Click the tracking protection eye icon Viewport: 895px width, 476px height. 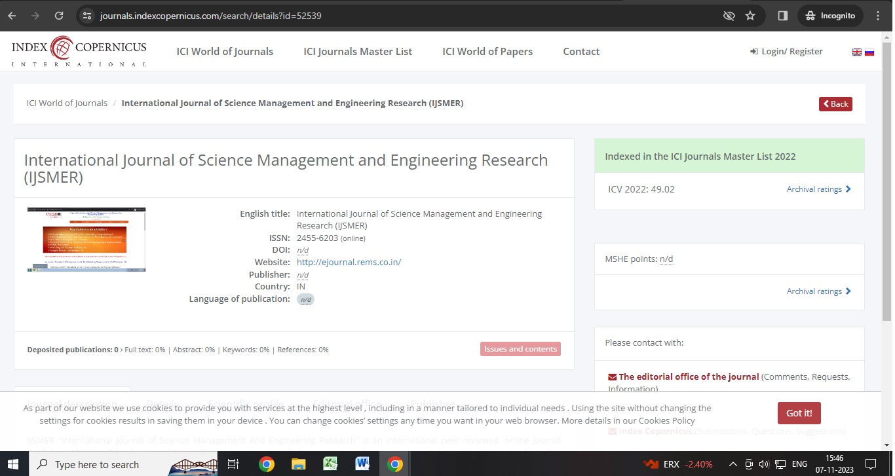tap(729, 16)
